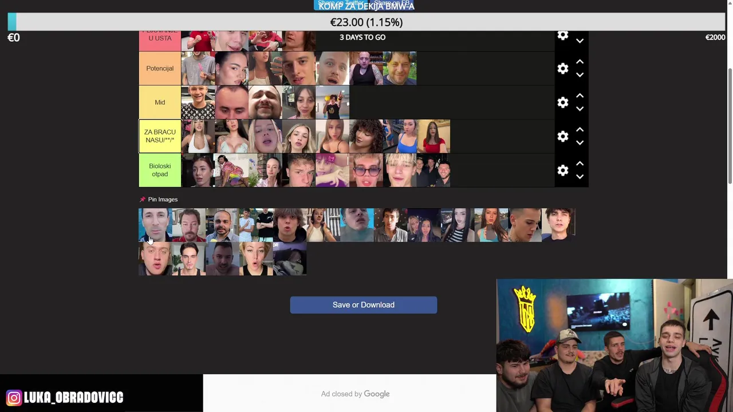The height and width of the screenshot is (412, 733).
Task: Move ZA BRACU NASU tier up
Action: pos(580,129)
